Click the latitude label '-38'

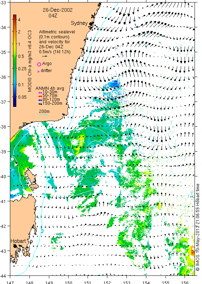(3, 127)
